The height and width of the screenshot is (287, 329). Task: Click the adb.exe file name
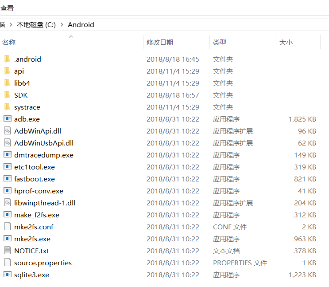(x=27, y=119)
